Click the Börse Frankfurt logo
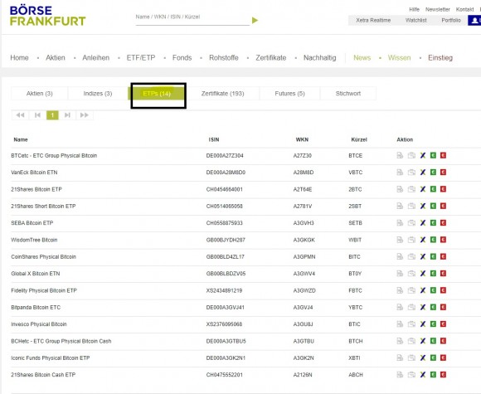 47,16
